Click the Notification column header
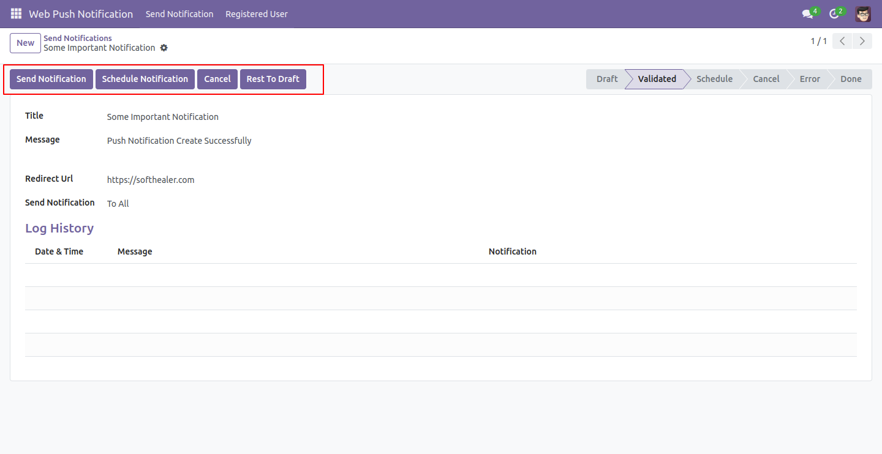 tap(513, 251)
